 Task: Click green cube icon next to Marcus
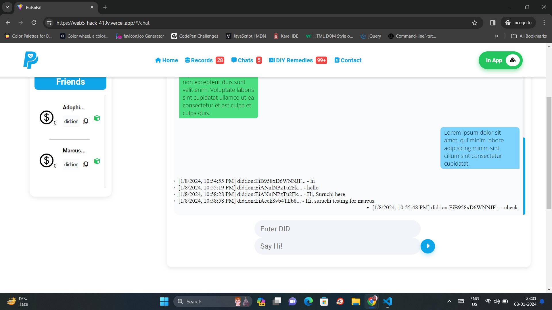coord(97,161)
